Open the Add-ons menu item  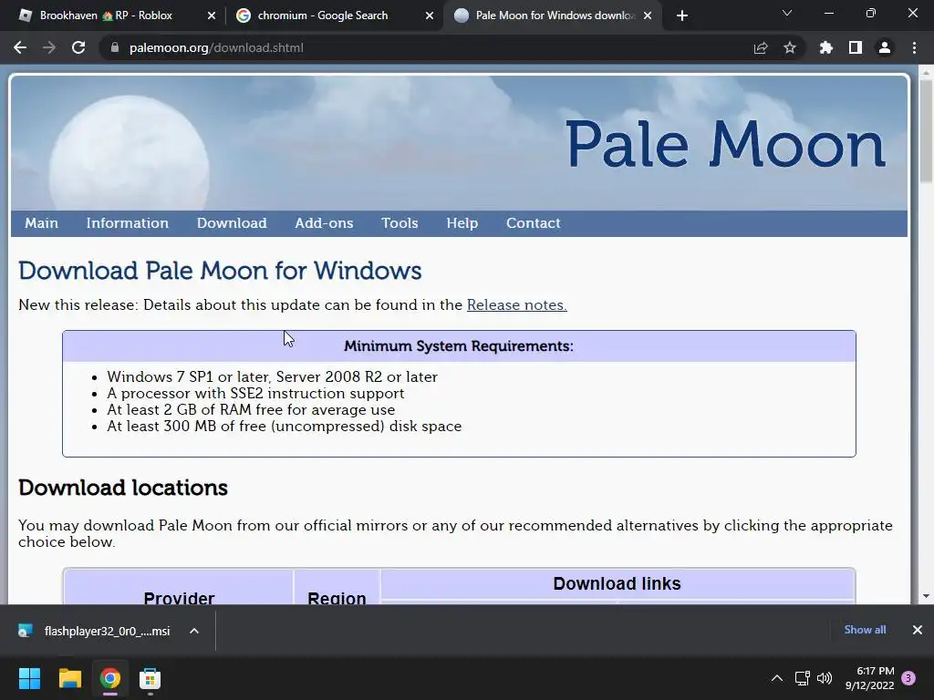(324, 223)
